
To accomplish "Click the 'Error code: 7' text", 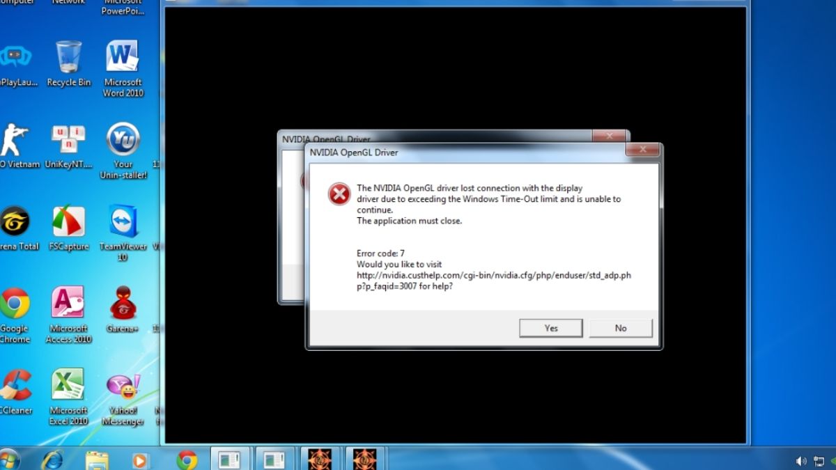I will tap(380, 253).
